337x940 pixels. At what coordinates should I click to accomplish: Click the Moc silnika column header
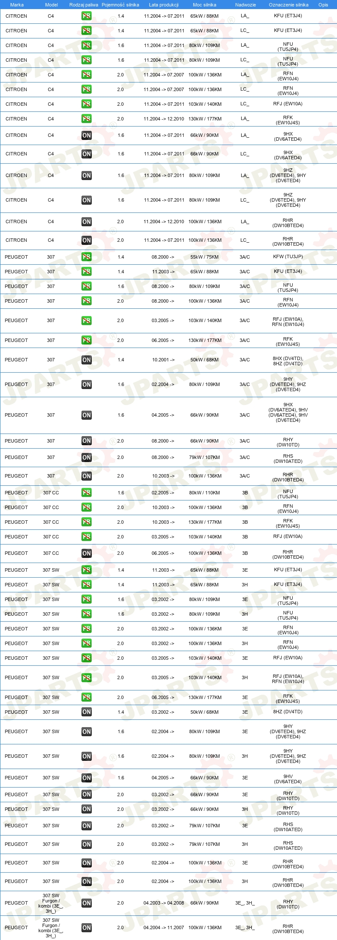coord(204,5)
